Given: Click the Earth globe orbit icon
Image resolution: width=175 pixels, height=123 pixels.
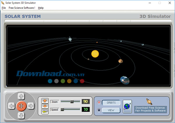Looking at the screenshot, I should pyautogui.click(x=127, y=106).
